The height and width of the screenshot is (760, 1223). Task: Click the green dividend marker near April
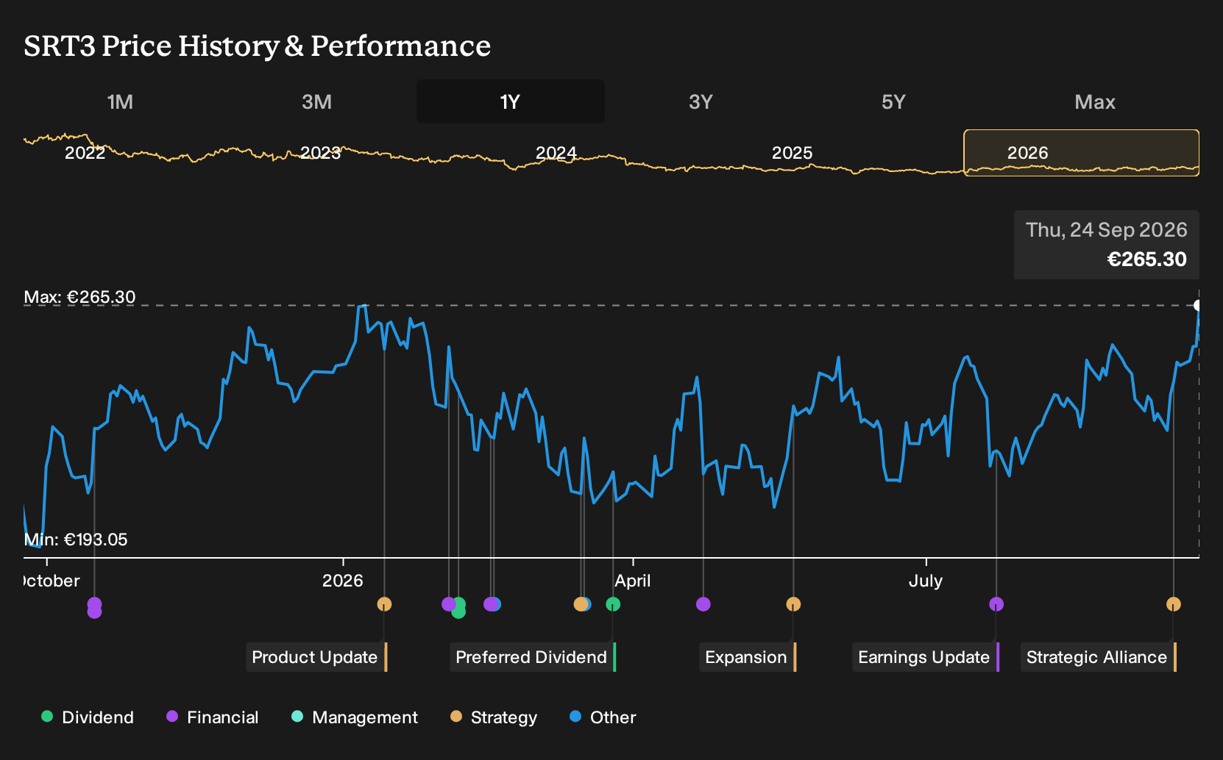pyautogui.click(x=613, y=604)
